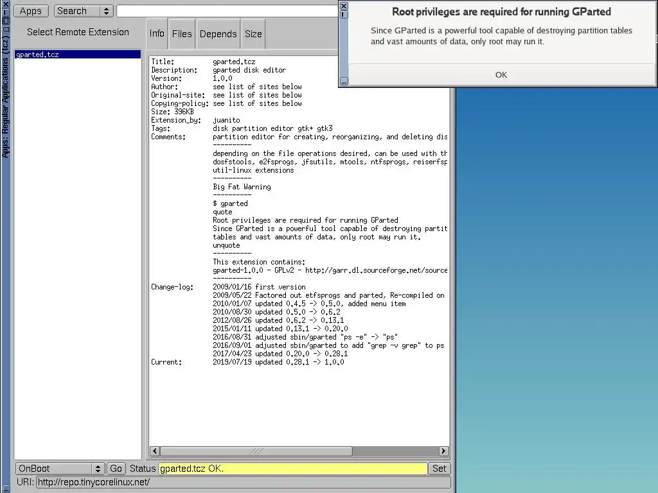Click the horizontal scrollbar thumb under the info pane

(256, 451)
